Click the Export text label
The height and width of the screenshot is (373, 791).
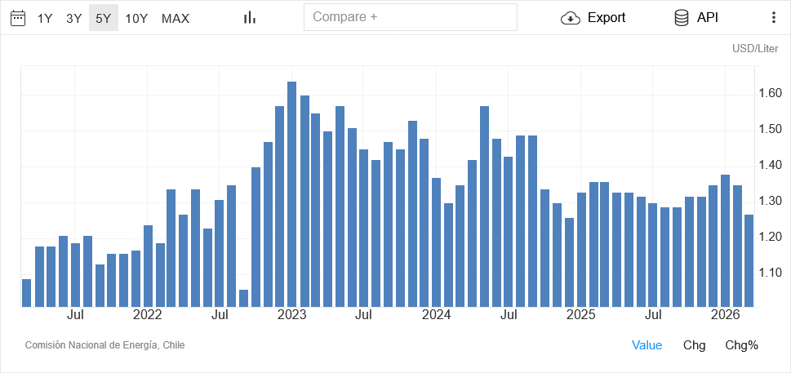click(x=607, y=18)
